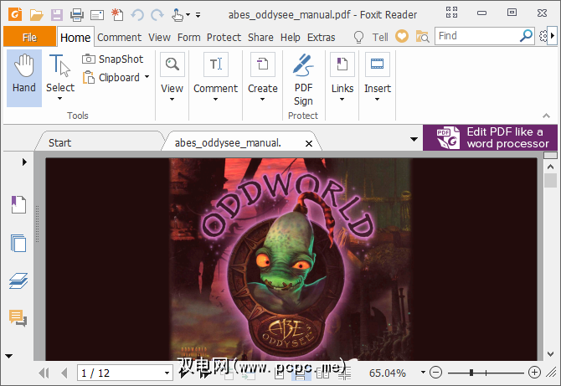Open advanced search folder icon
This screenshot has width=561, height=386.
tap(423, 37)
